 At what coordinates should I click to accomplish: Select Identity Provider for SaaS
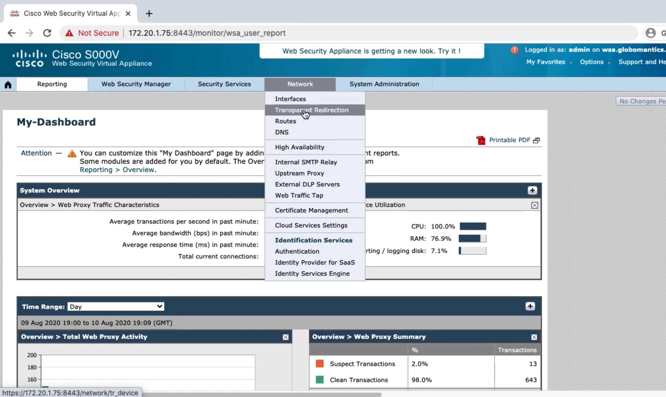(x=315, y=262)
